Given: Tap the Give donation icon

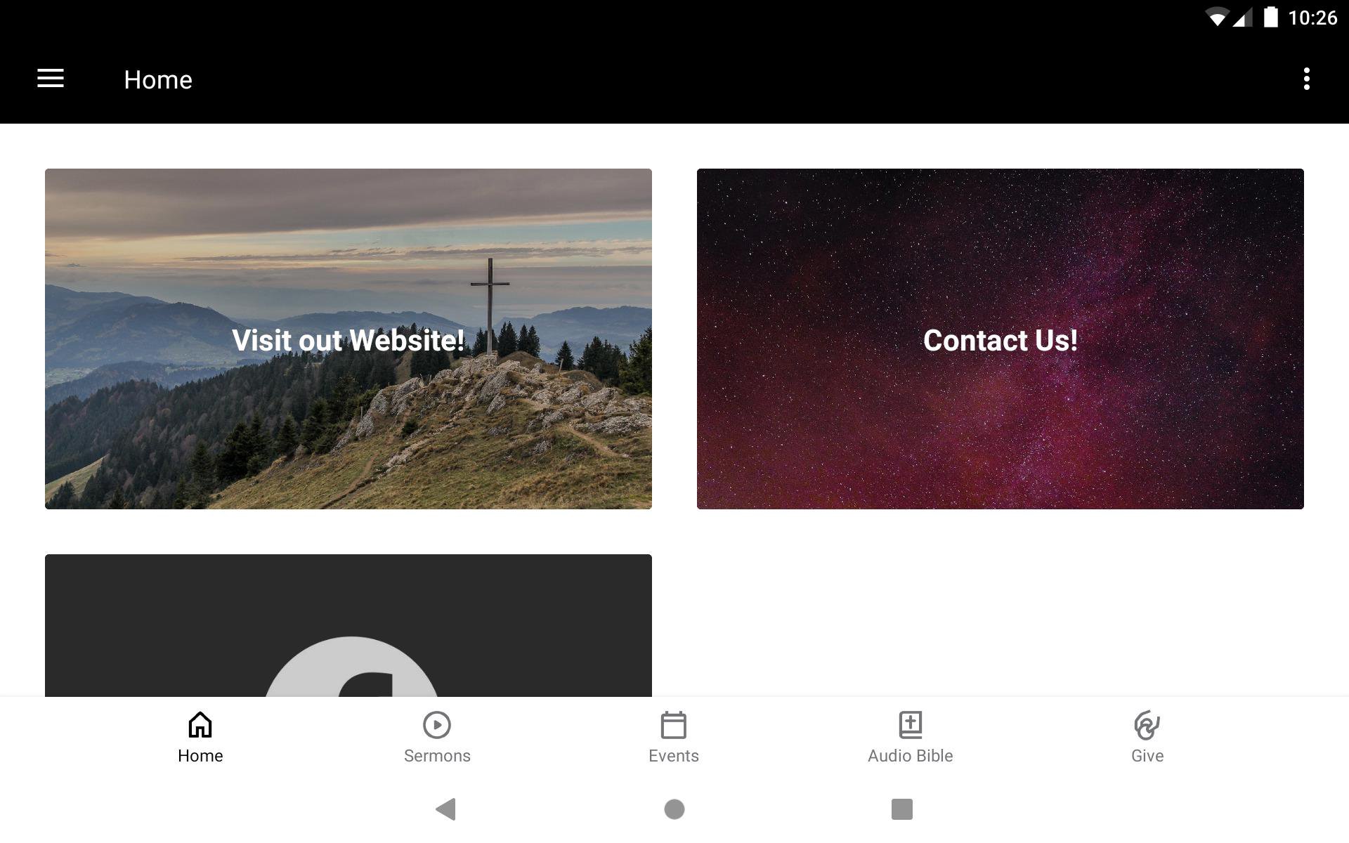Looking at the screenshot, I should click(1147, 725).
